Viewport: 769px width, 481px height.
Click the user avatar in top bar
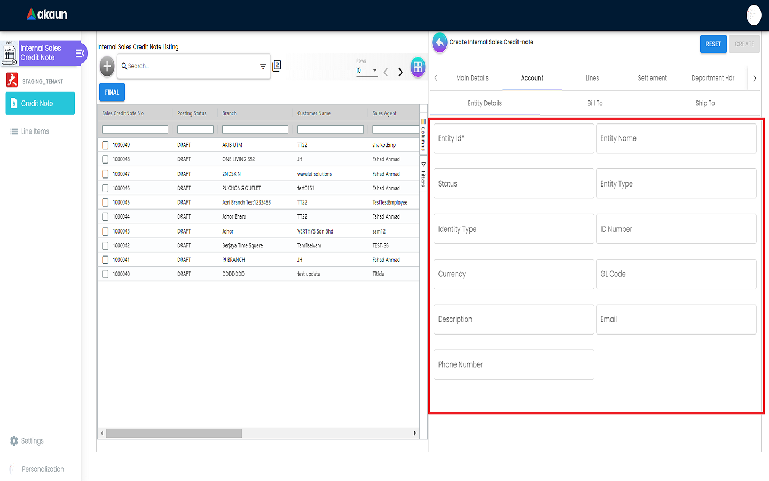point(754,15)
